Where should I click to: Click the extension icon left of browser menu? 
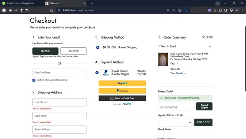pos(237,10)
